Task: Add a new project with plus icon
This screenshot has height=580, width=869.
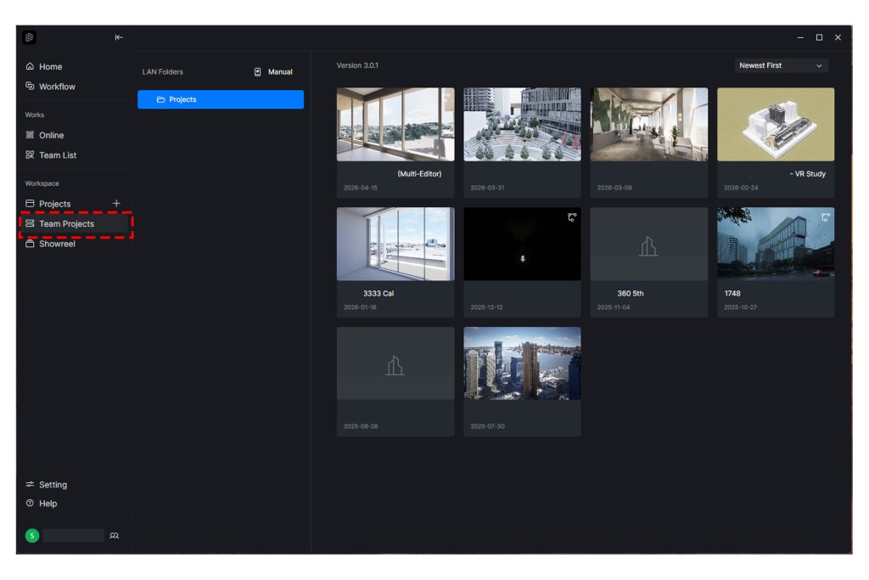Action: 116,204
